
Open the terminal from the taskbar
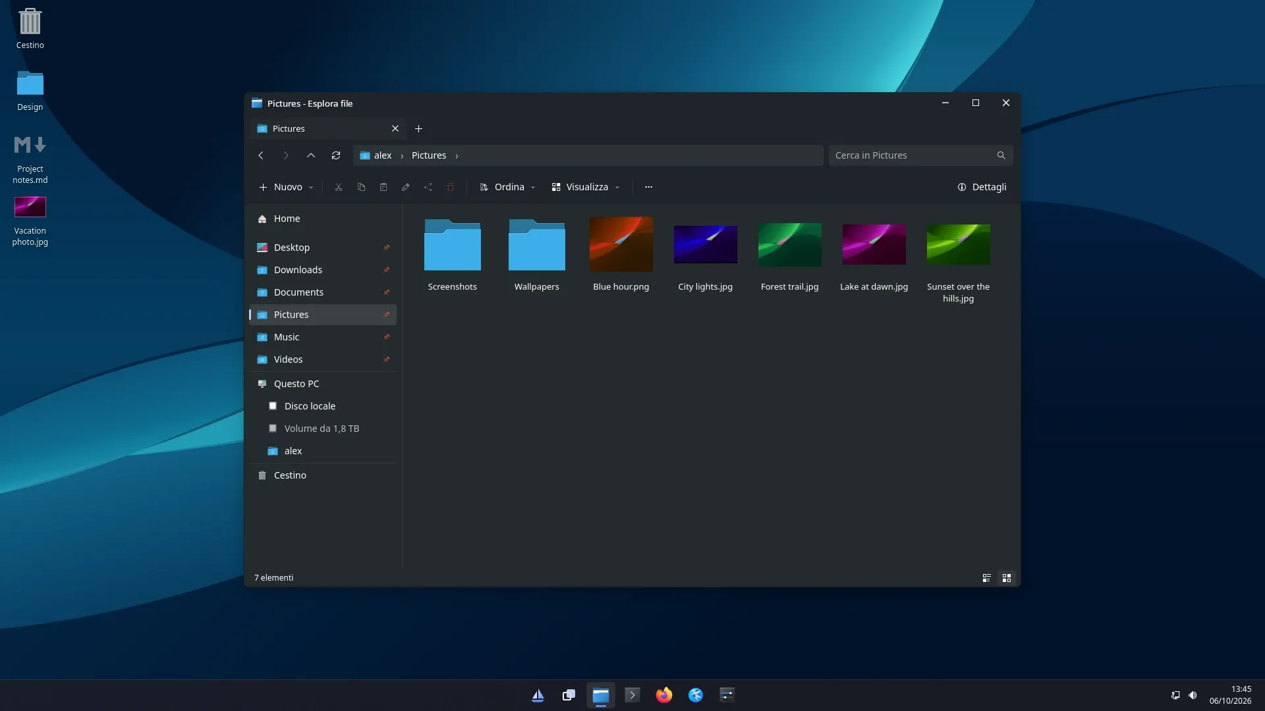[632, 695]
